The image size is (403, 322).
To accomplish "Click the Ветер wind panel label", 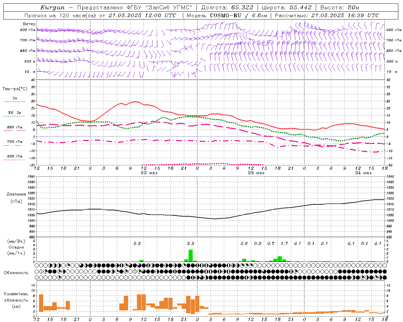I will tap(29, 24).
